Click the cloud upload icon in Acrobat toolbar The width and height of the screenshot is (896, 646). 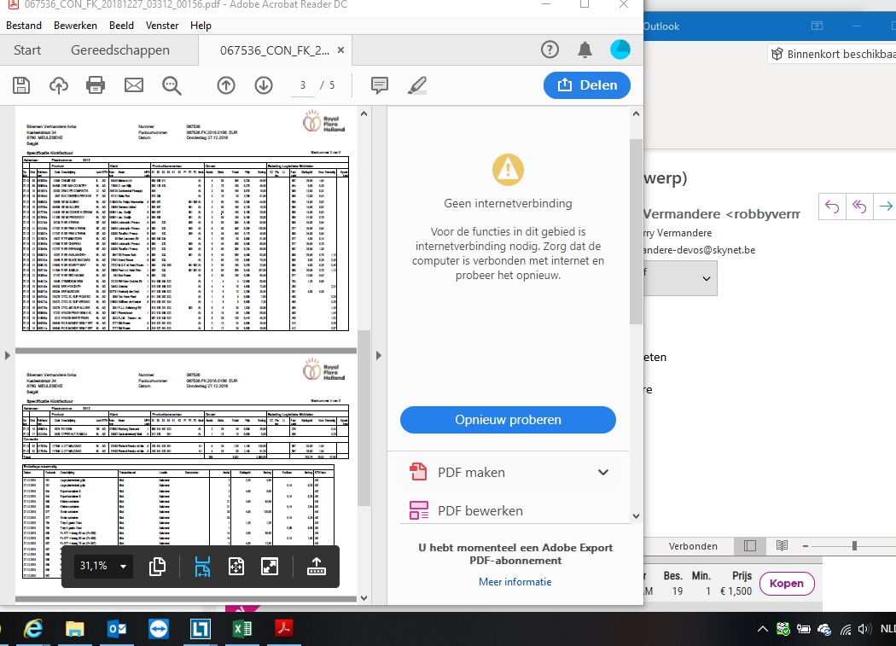(x=58, y=85)
